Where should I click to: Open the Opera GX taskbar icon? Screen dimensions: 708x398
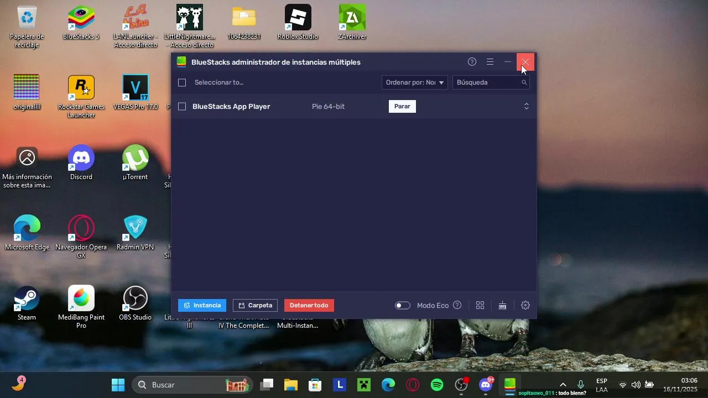tap(413, 385)
